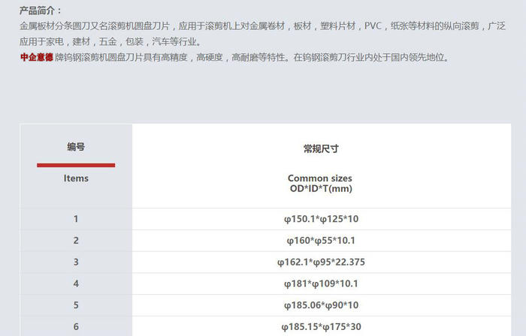Select item number 6 cell
Screen dimensions: 526x336
click(x=76, y=327)
